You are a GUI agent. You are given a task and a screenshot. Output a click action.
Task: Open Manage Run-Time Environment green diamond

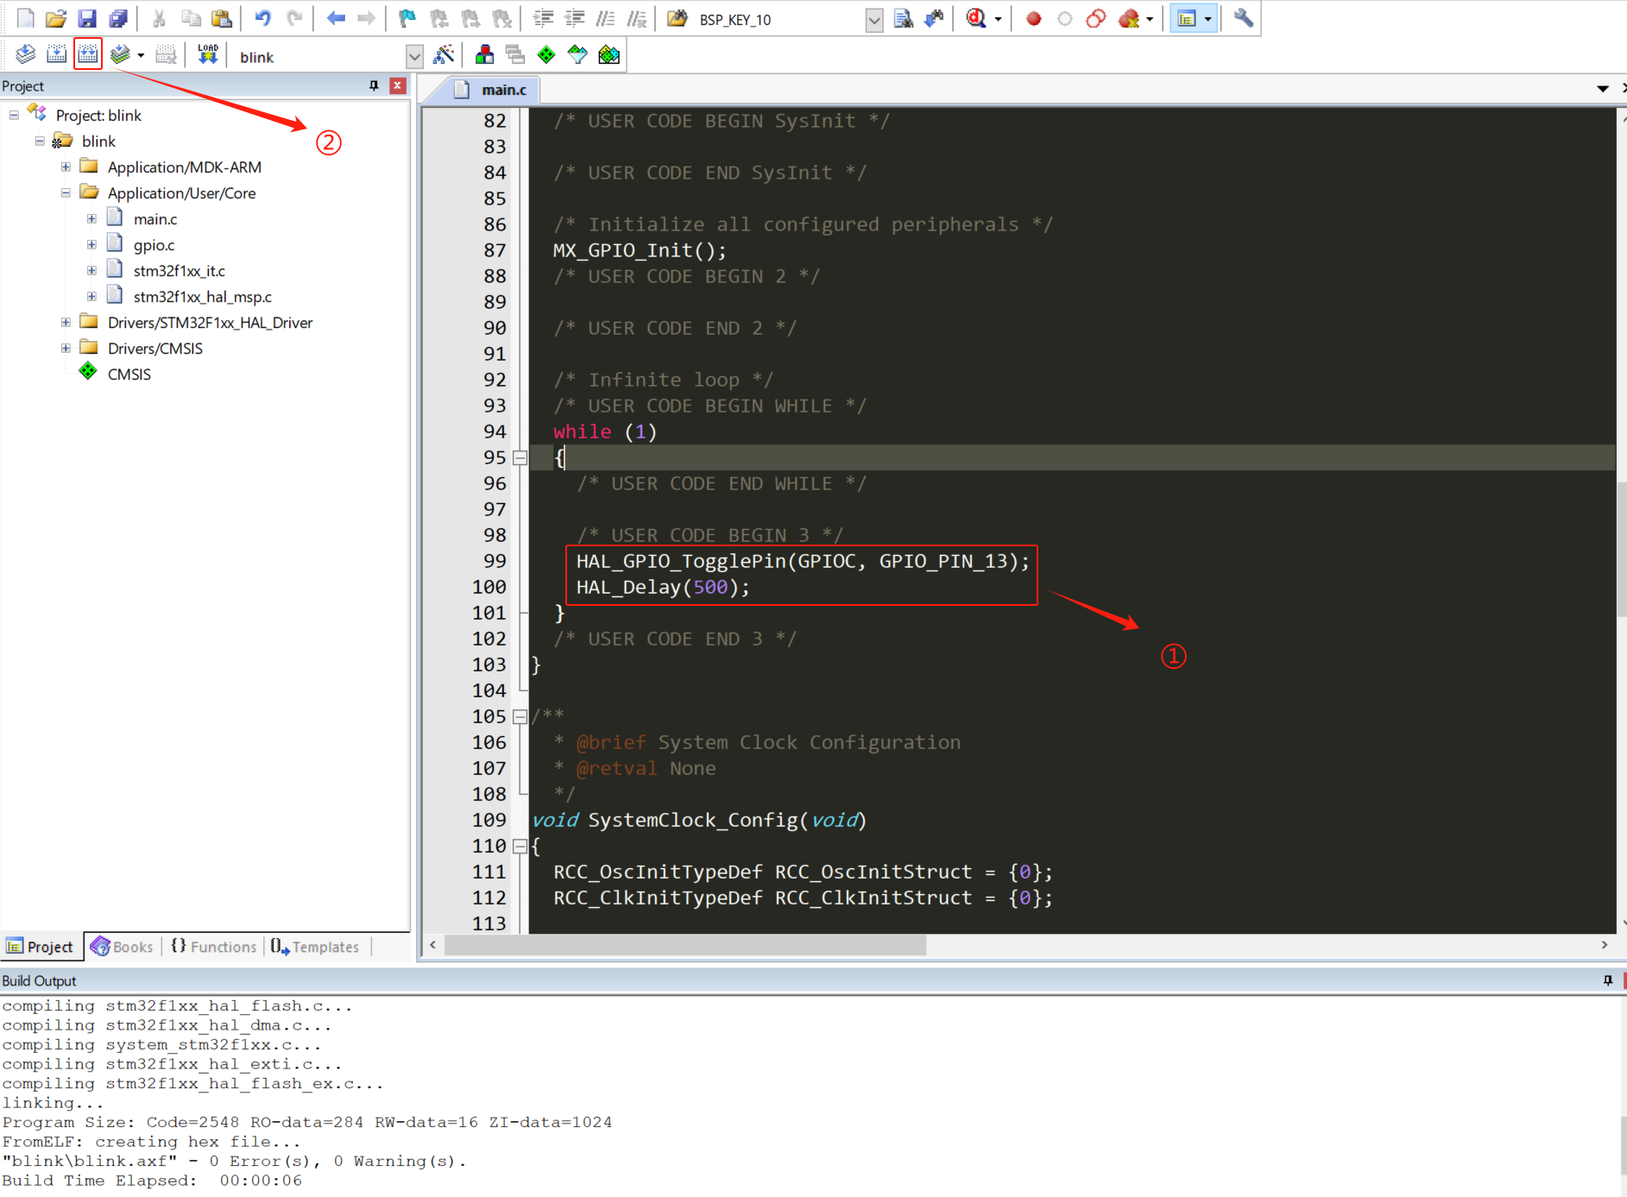[x=546, y=54]
